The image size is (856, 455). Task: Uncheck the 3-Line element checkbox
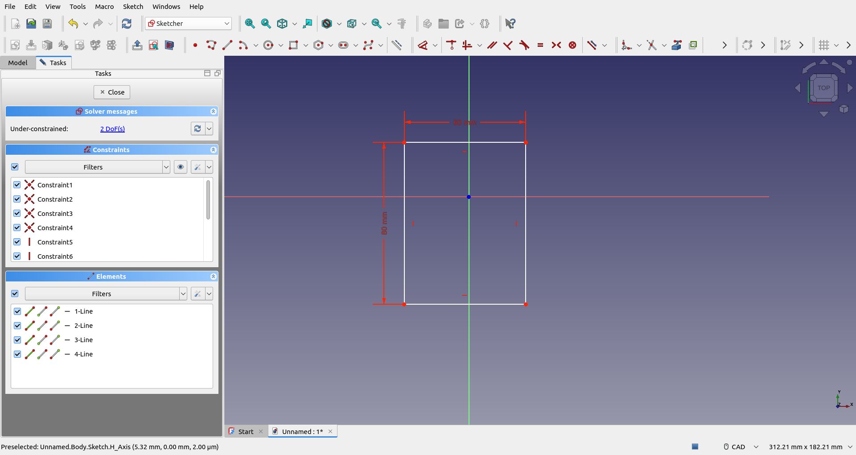[x=17, y=340]
